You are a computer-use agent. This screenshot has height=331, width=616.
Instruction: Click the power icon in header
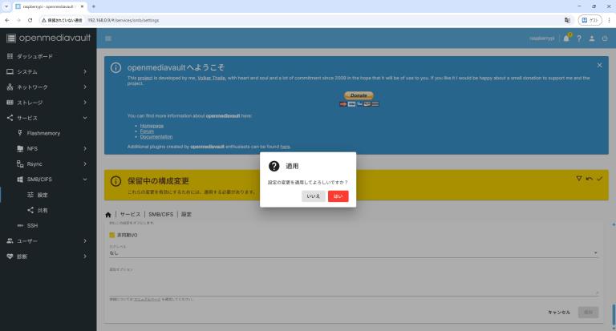[605, 38]
